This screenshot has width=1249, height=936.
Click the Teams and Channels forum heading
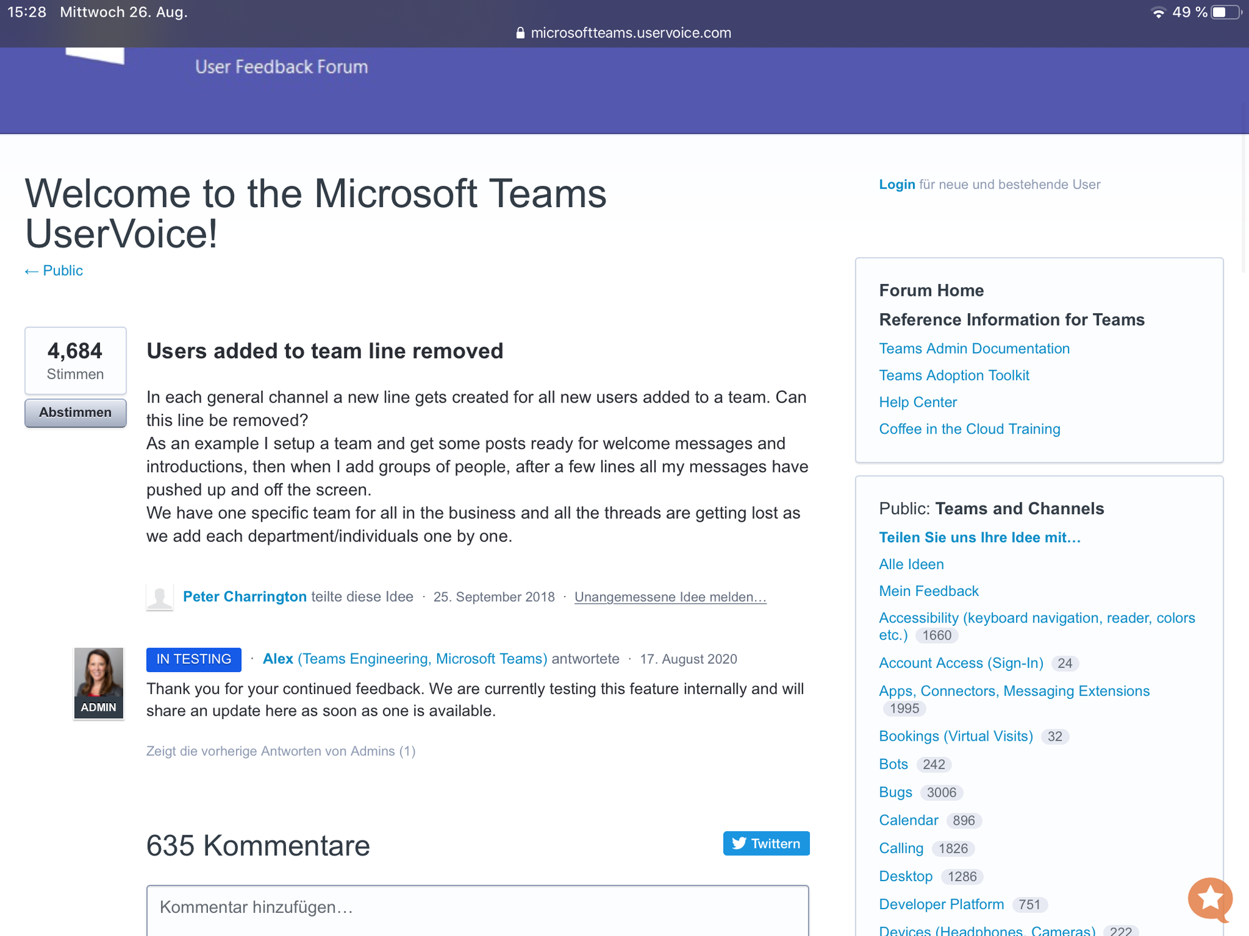(x=1019, y=509)
